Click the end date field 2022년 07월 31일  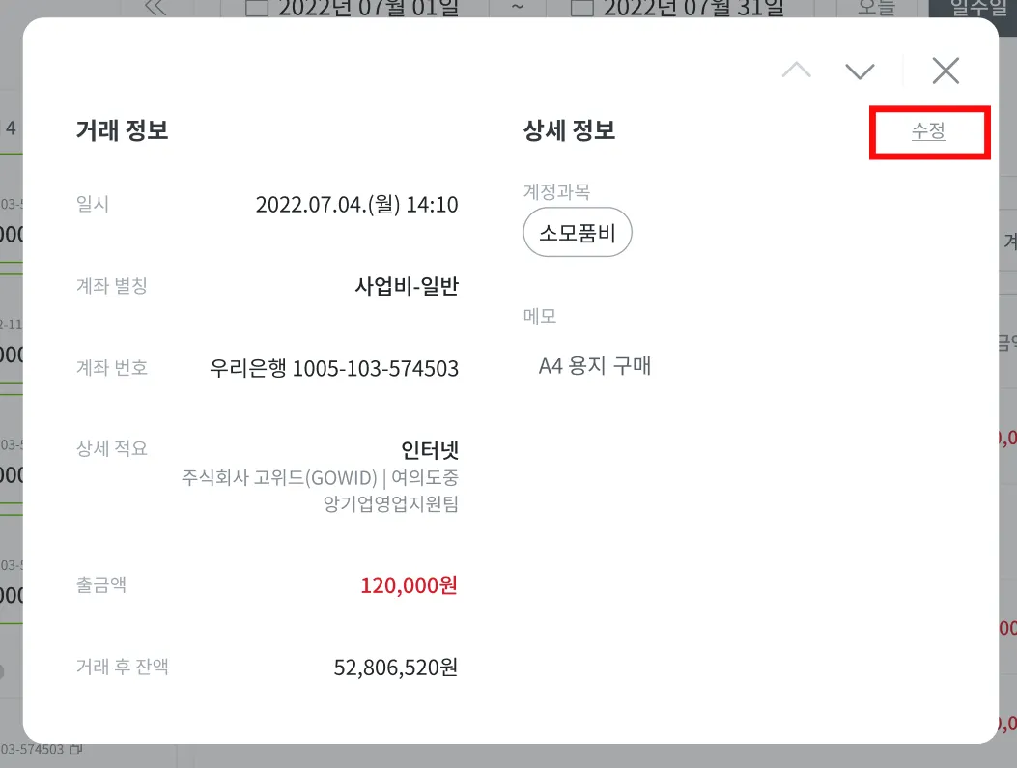point(692,9)
